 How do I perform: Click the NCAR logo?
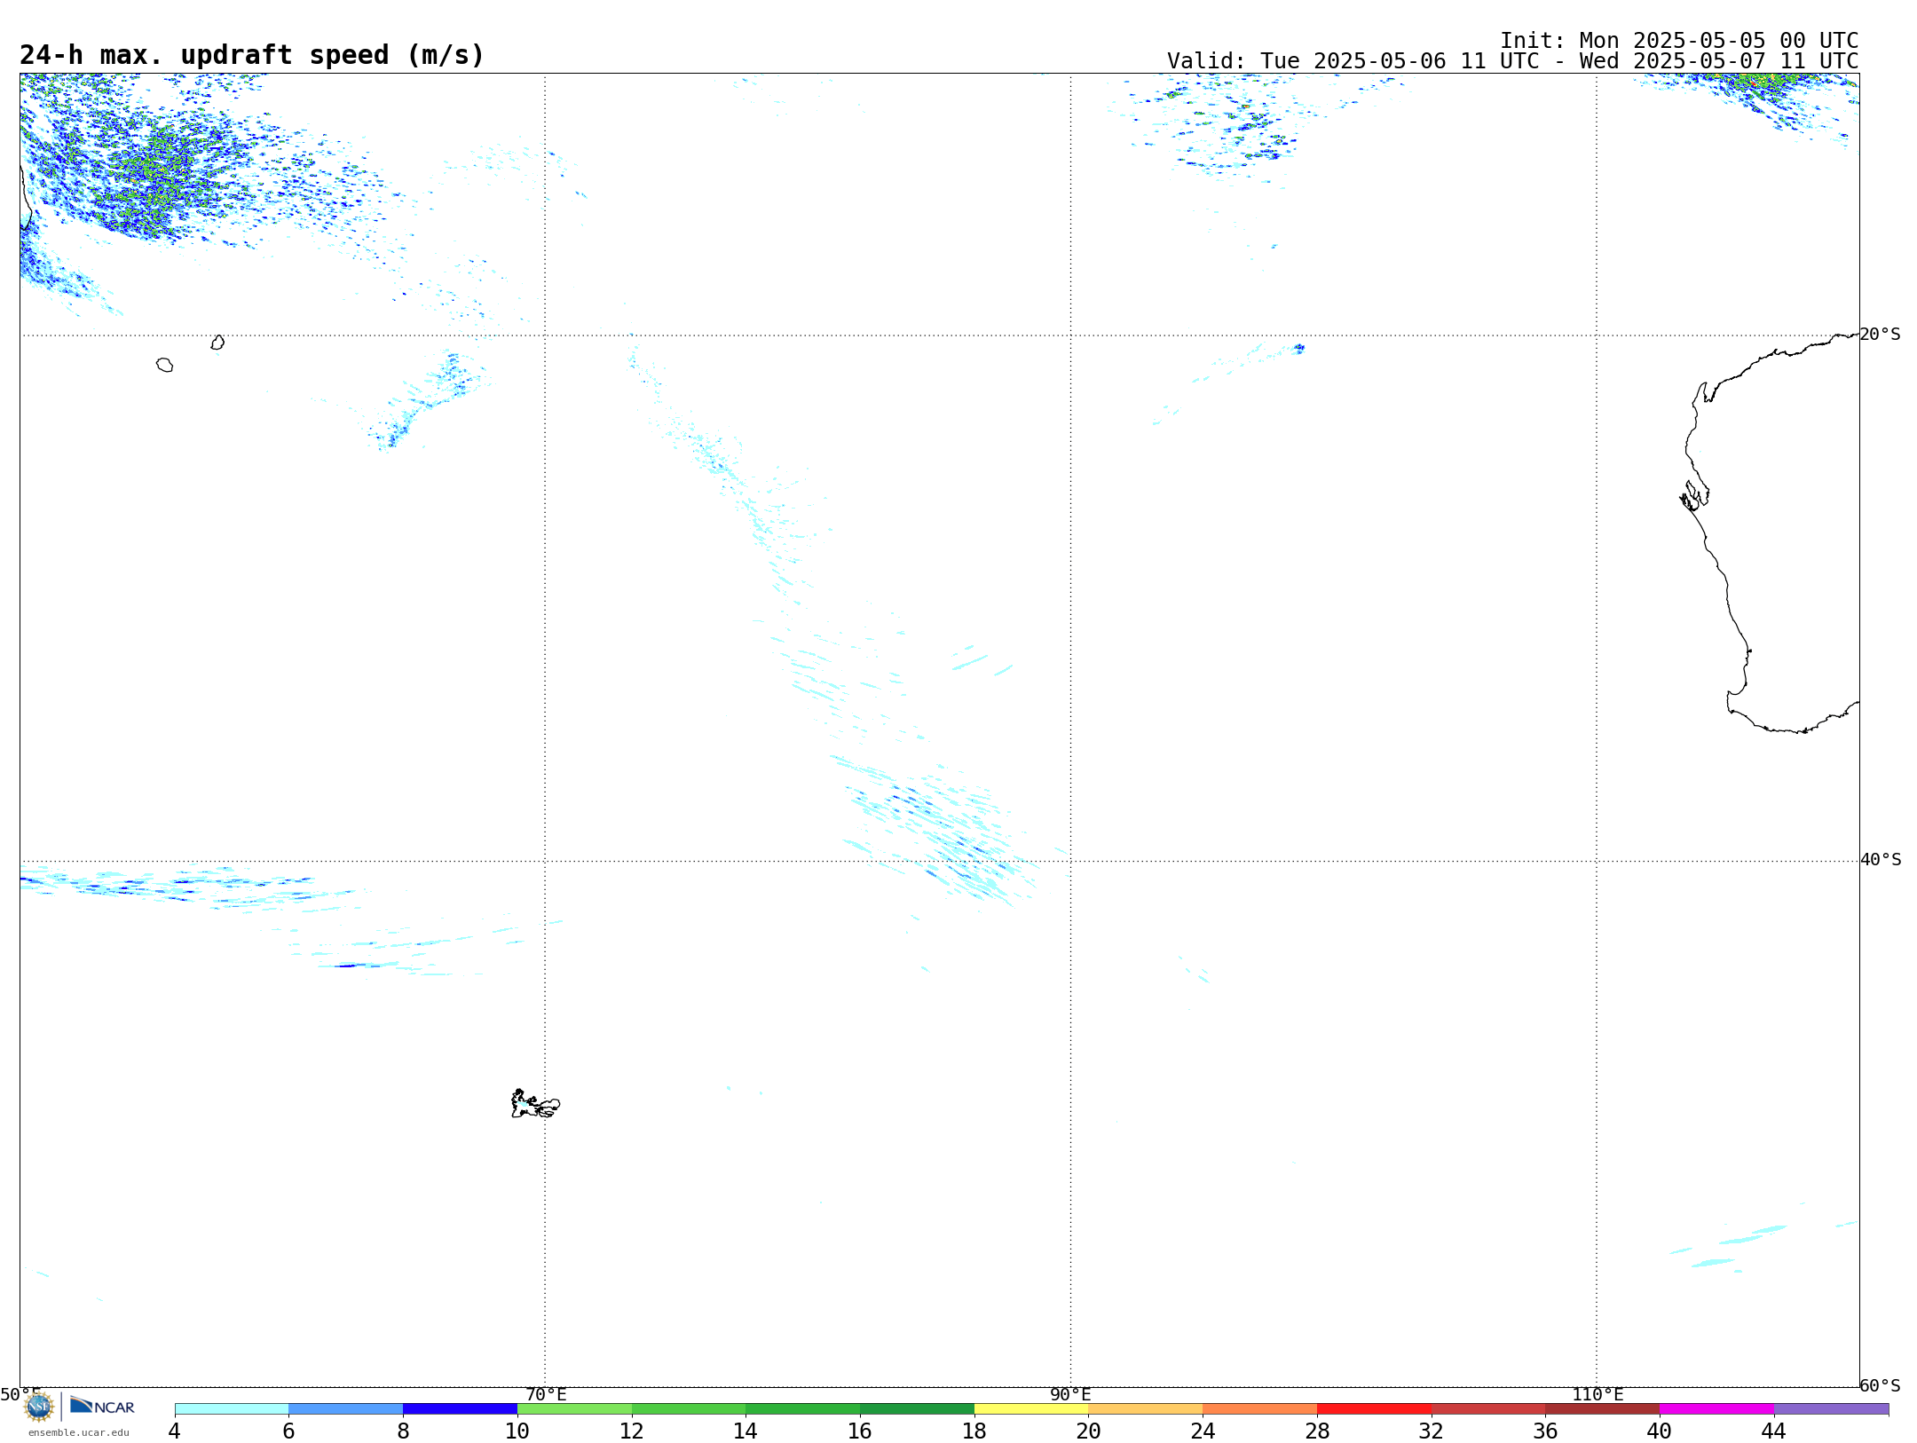click(x=102, y=1406)
